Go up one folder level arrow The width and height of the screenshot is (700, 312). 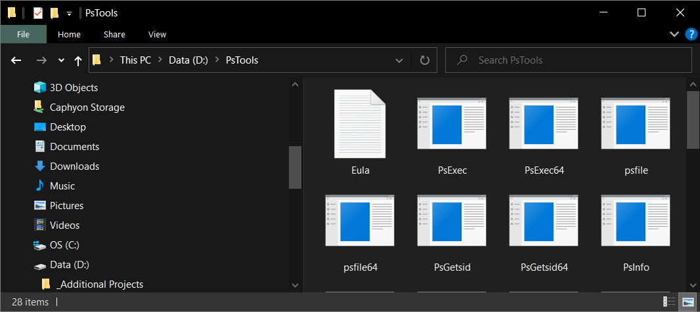[78, 60]
